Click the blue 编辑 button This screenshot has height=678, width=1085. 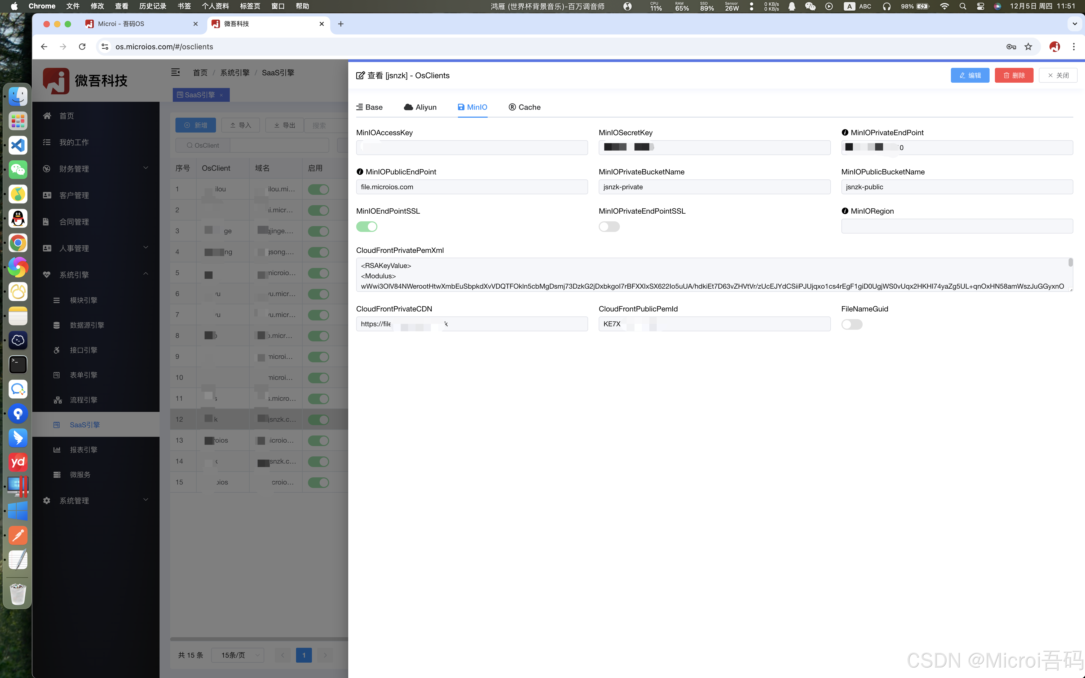pos(970,75)
